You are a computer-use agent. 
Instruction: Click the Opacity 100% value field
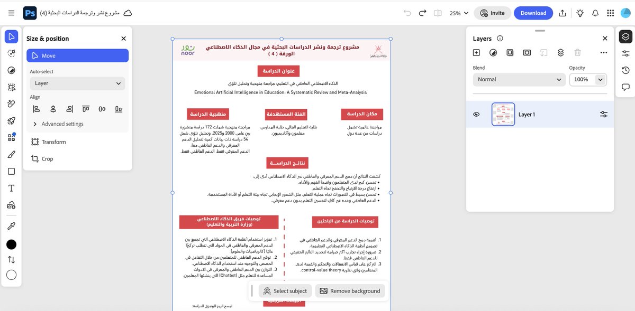click(582, 80)
